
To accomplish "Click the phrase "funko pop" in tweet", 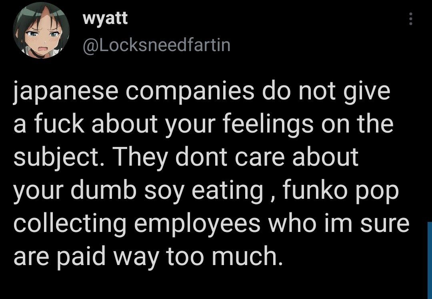I will click(341, 192).
